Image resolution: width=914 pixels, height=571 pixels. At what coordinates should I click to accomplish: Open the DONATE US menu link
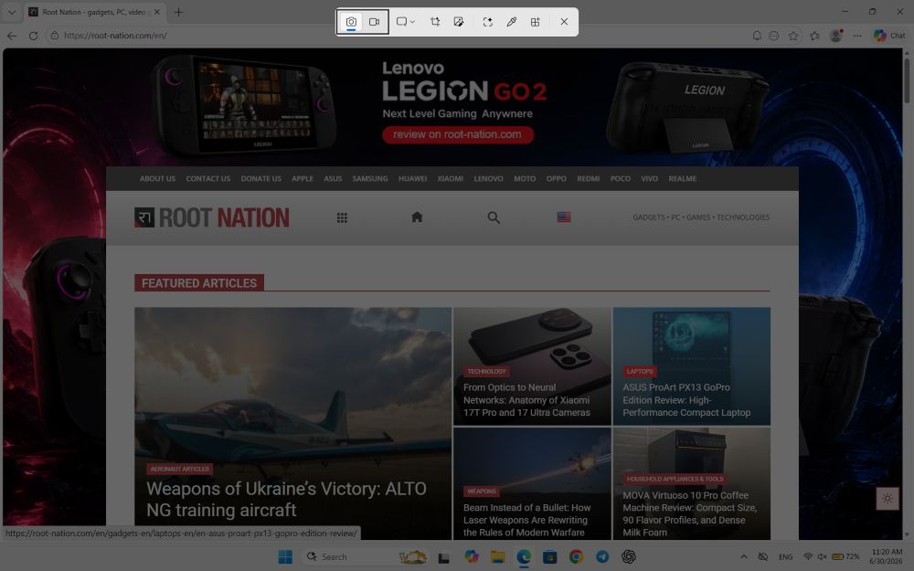[261, 179]
